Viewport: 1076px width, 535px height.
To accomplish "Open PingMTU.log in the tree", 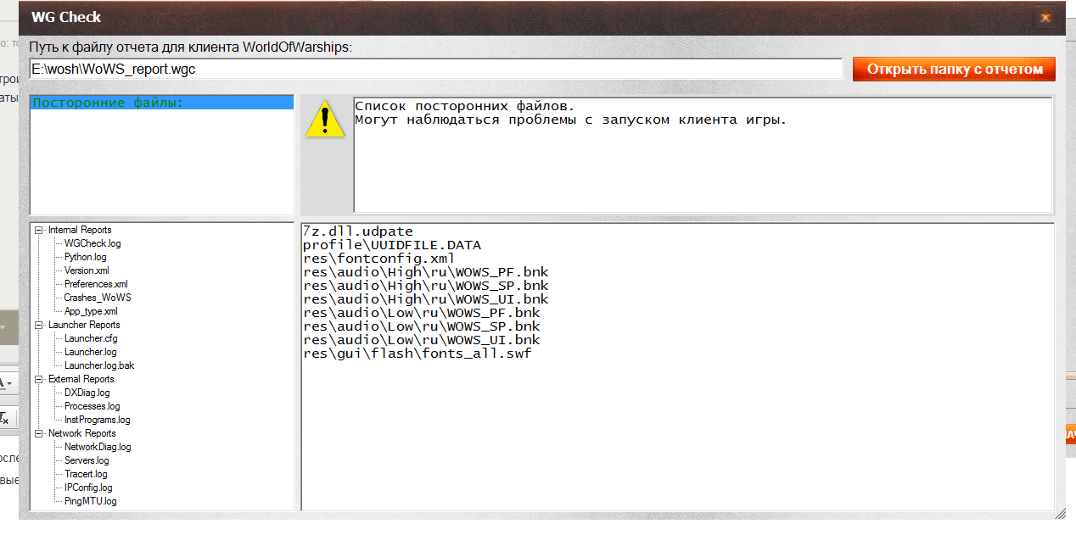I will 91,501.
